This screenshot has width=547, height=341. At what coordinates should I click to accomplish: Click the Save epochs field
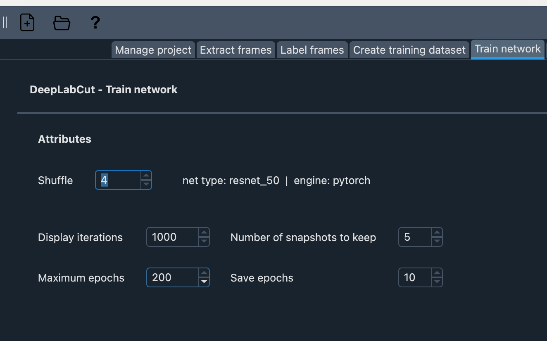pos(415,277)
